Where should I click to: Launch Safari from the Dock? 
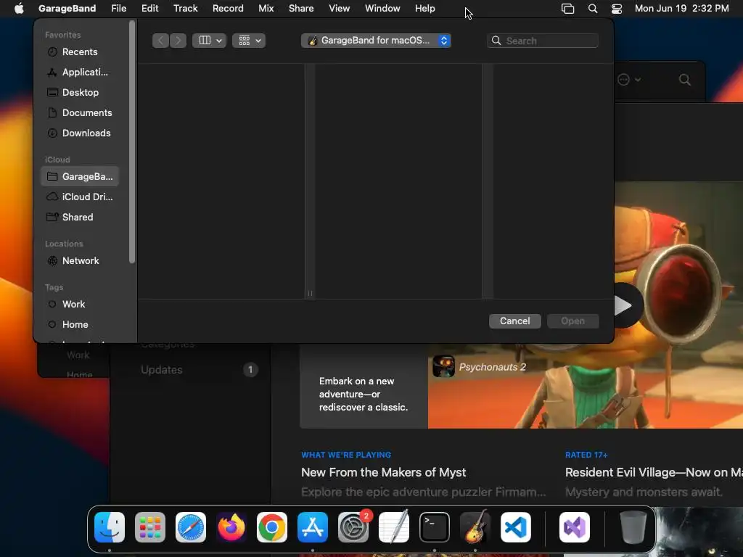pyautogui.click(x=191, y=527)
